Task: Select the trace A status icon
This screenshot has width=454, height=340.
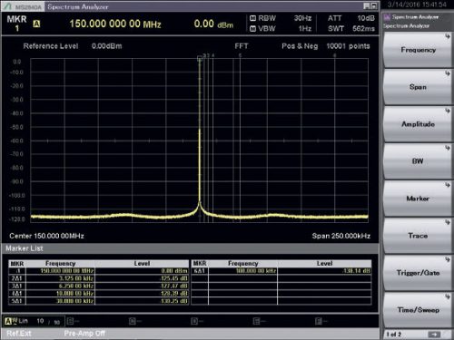Action: [x=8, y=321]
